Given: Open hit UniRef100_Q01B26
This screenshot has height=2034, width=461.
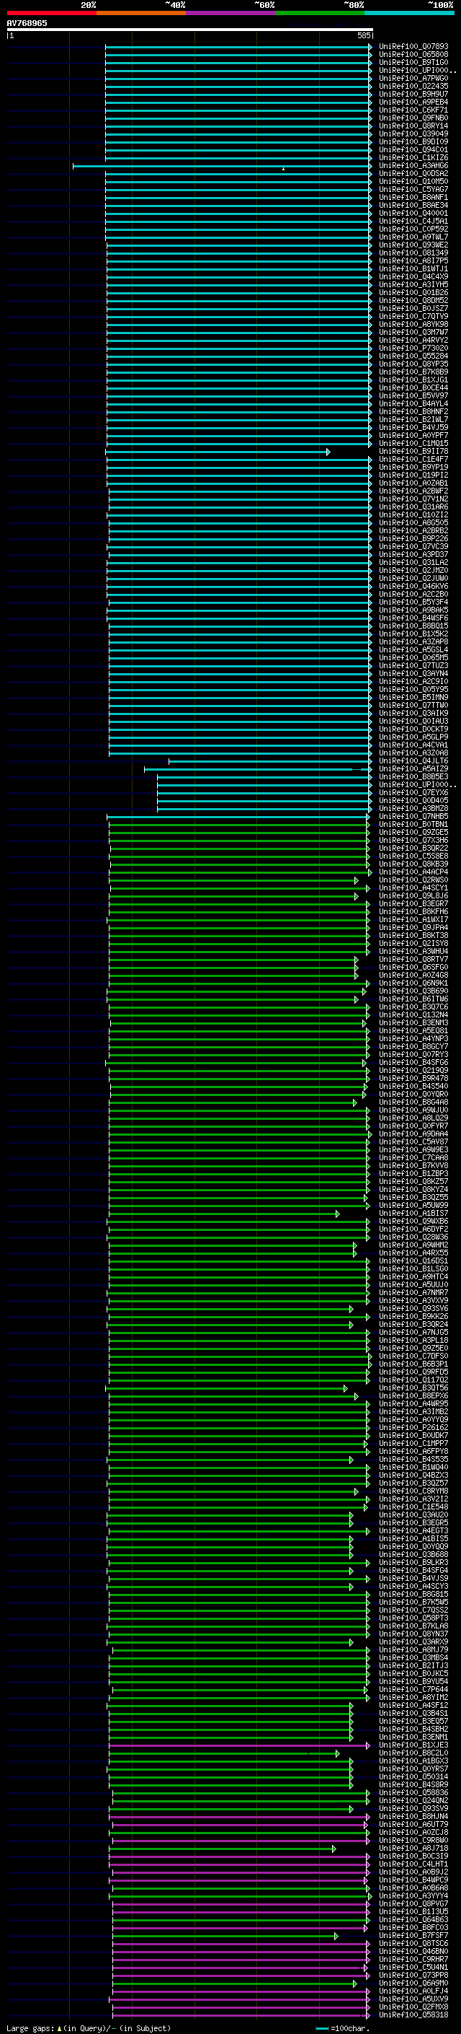Looking at the screenshot, I should [413, 292].
